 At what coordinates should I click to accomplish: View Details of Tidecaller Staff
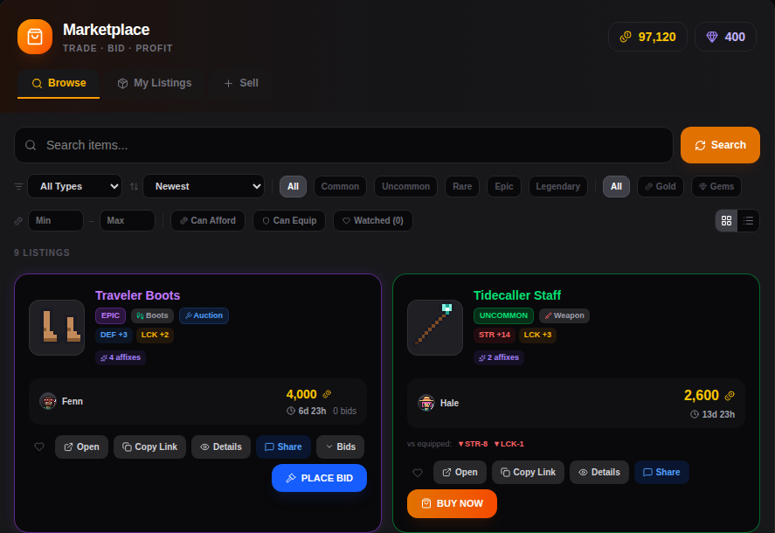(599, 472)
